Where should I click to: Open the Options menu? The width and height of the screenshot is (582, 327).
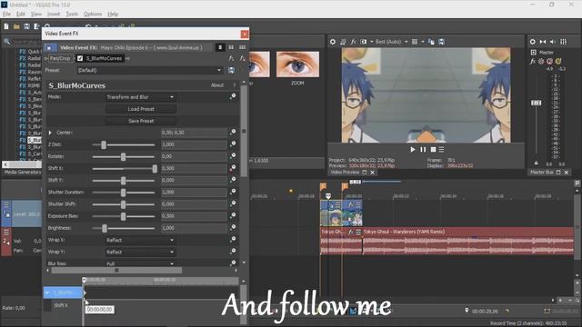93,15
